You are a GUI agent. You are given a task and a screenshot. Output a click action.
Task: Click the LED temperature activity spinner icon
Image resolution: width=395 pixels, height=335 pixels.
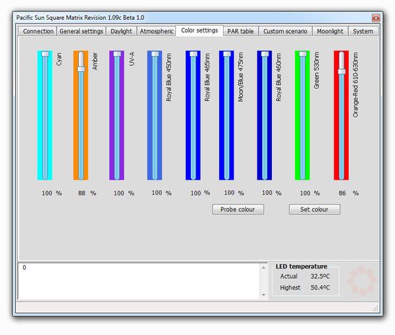pos(361,281)
